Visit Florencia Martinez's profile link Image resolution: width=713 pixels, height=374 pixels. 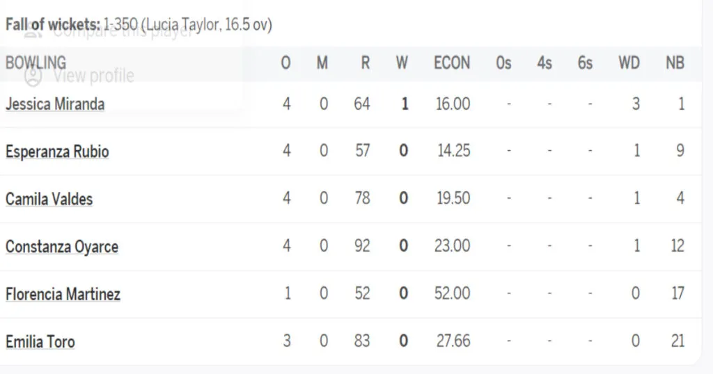point(63,294)
